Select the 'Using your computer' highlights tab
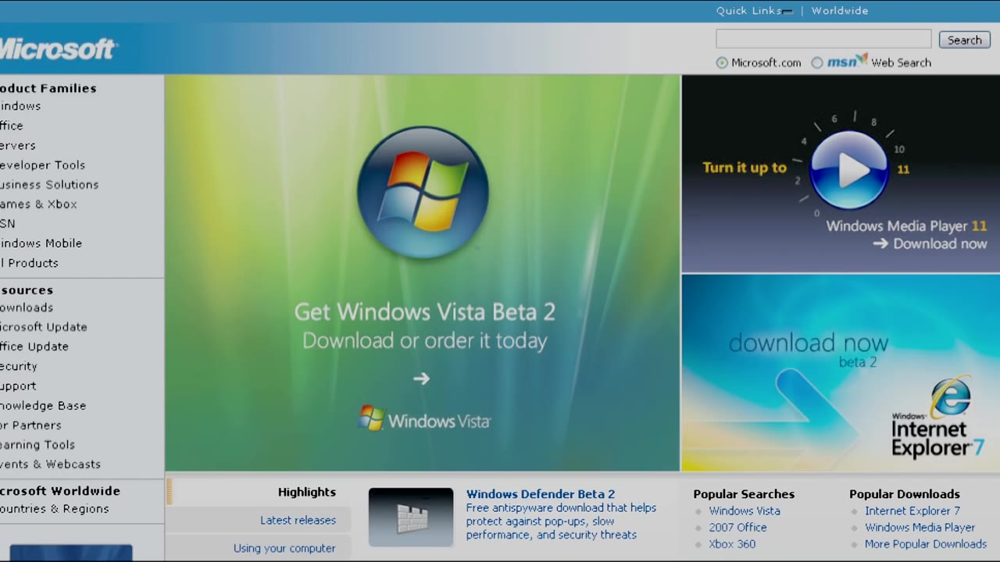This screenshot has width=1000, height=562. click(x=284, y=548)
